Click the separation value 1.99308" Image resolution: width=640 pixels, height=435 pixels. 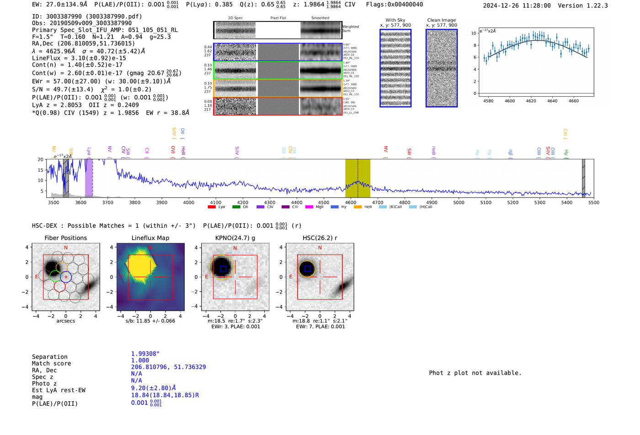point(145,354)
